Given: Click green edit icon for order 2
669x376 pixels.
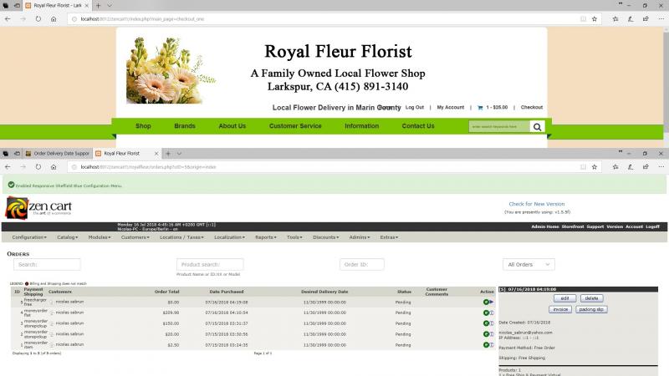Looking at the screenshot, I should tap(486, 334).
